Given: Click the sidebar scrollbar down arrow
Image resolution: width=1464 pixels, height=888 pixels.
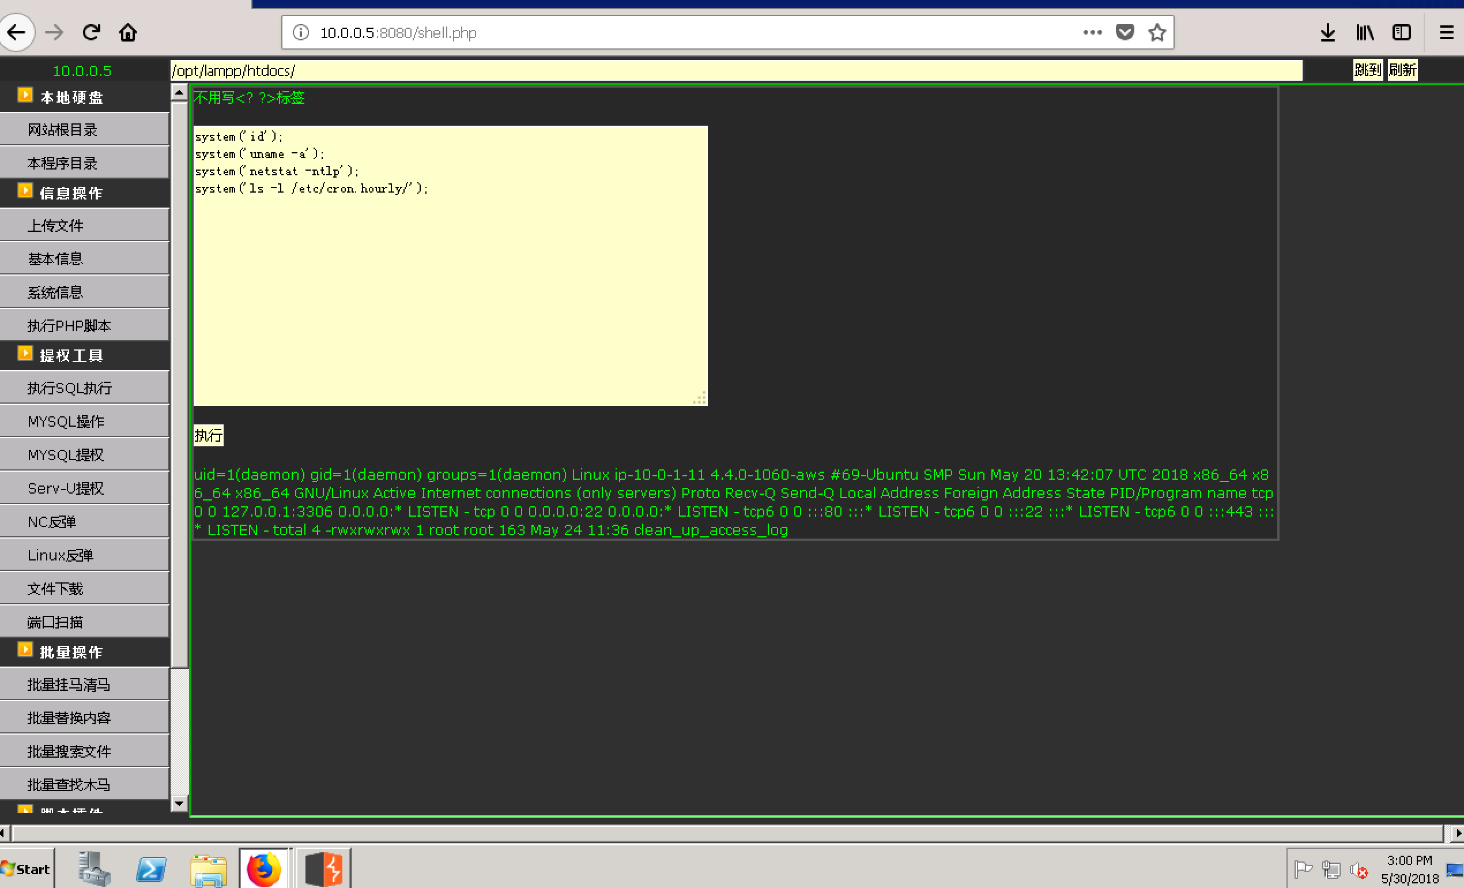Looking at the screenshot, I should click(x=179, y=804).
